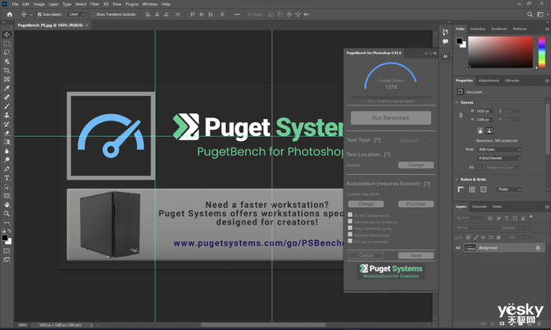Screen dimensions: 551x330
Task: Select the Move tool
Action: pos(6,35)
